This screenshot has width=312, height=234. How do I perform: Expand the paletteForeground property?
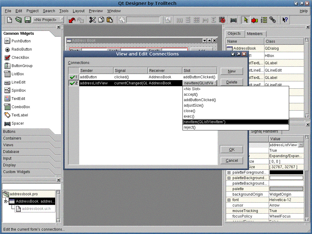[229, 172]
